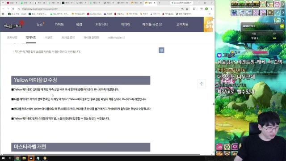Open the Windows Start menu
Viewport: 286px width, 161px height.
coord(3,158)
